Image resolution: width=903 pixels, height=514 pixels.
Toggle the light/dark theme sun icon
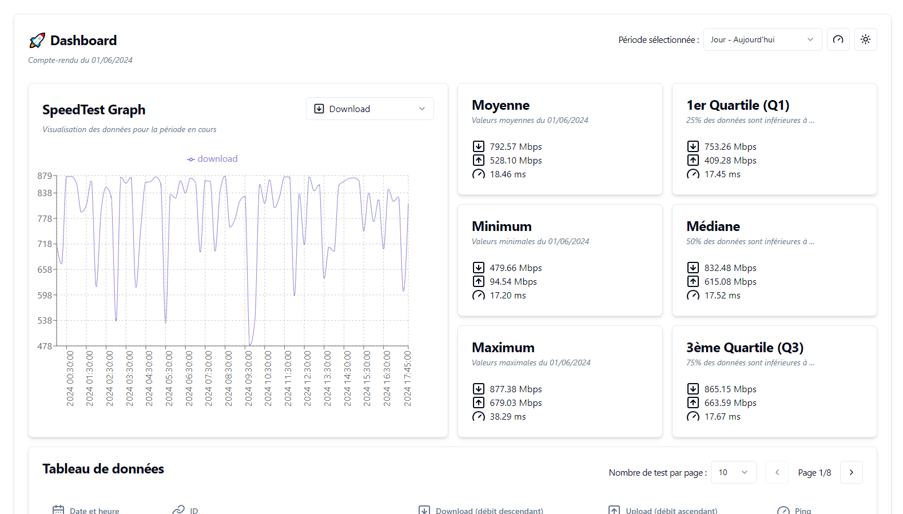[x=866, y=39]
